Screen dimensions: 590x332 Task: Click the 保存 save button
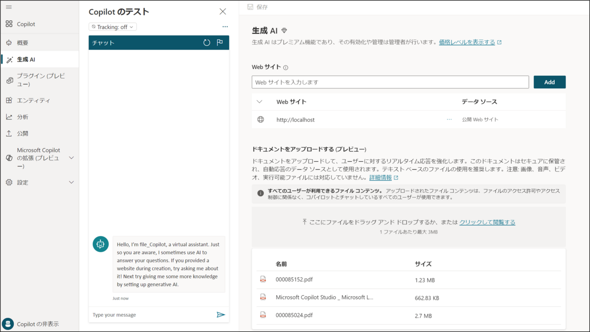pyautogui.click(x=258, y=7)
